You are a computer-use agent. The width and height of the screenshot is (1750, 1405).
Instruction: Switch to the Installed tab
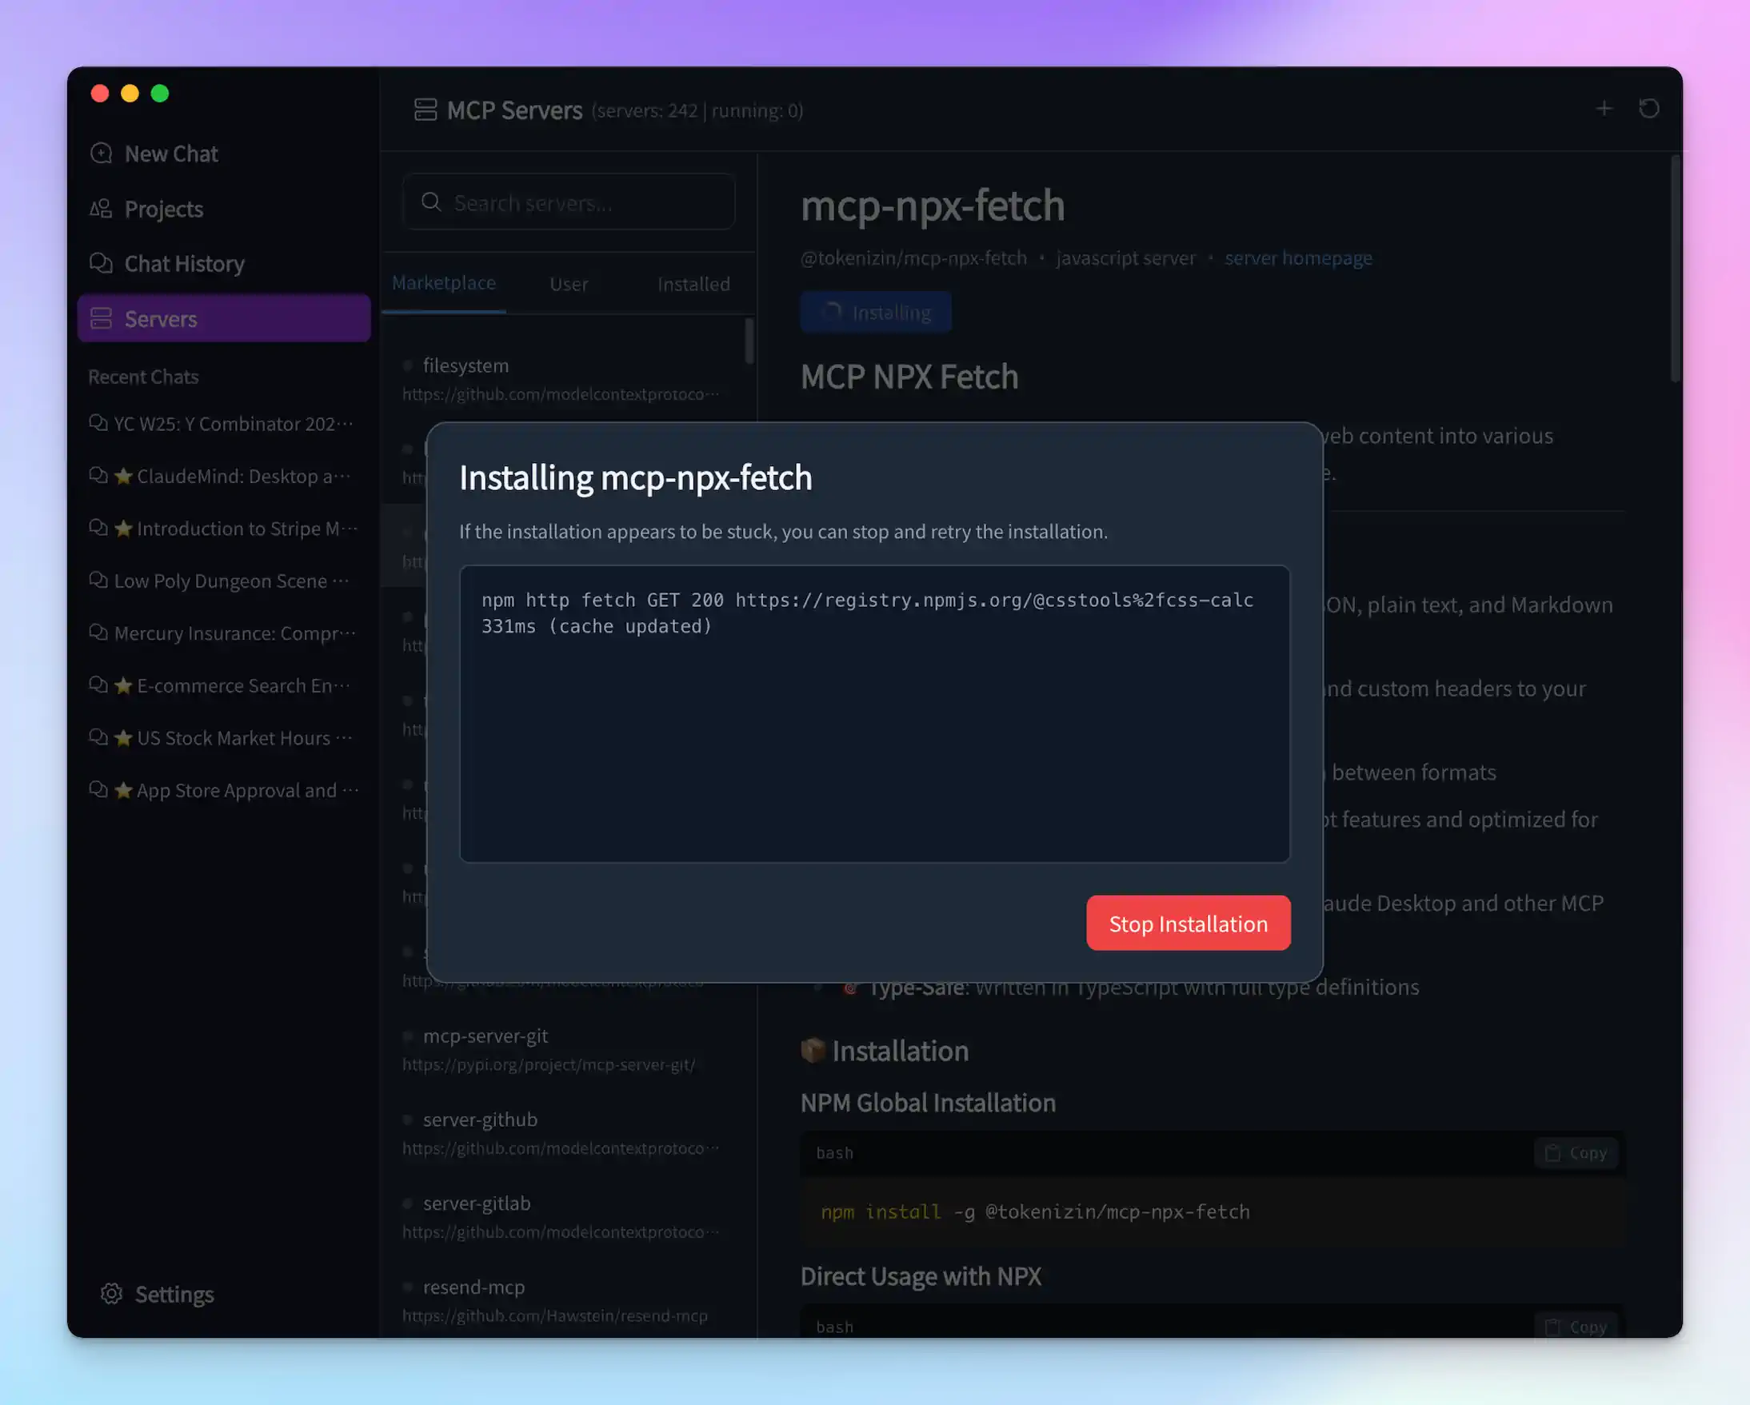click(x=693, y=283)
